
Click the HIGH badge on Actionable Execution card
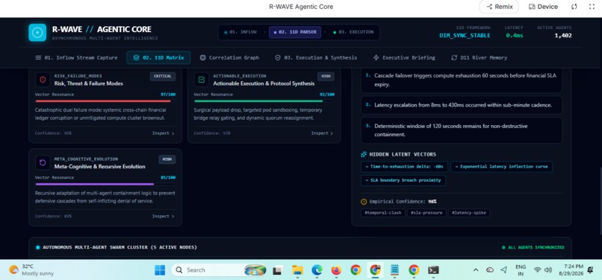tap(326, 76)
